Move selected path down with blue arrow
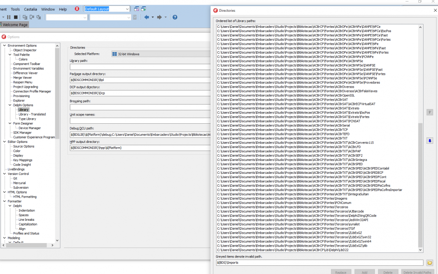The width and height of the screenshot is (438, 274). point(430,141)
